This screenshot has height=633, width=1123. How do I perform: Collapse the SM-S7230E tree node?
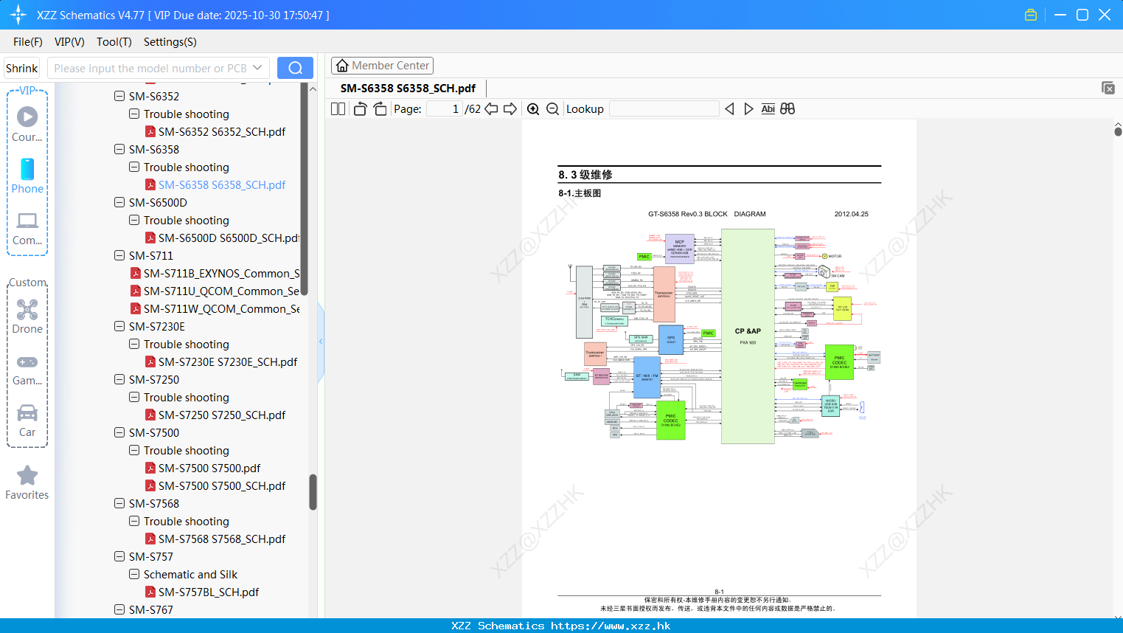pyautogui.click(x=119, y=326)
